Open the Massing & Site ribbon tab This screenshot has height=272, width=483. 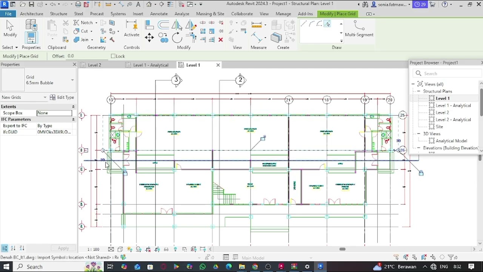(210, 14)
